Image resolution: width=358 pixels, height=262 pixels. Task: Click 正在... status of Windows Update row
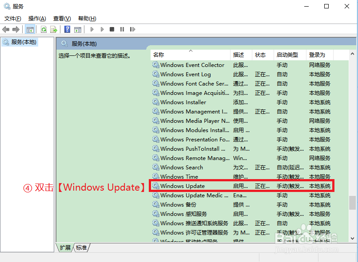tap(262, 186)
